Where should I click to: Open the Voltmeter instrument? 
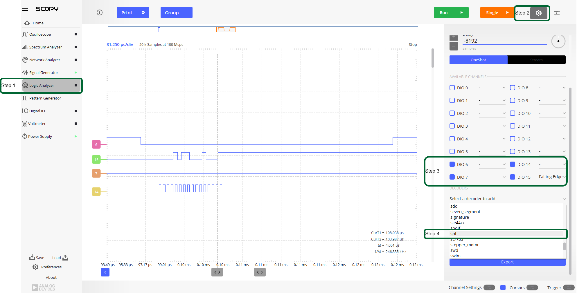click(37, 124)
